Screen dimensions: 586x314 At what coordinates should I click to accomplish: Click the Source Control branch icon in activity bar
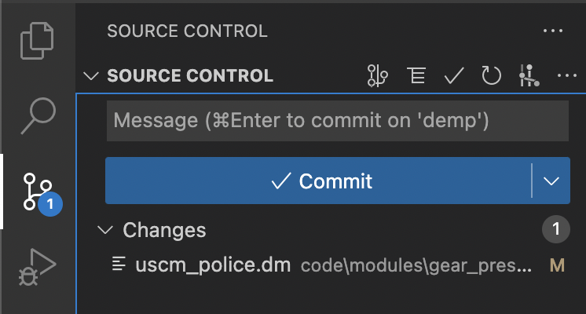[x=38, y=192]
